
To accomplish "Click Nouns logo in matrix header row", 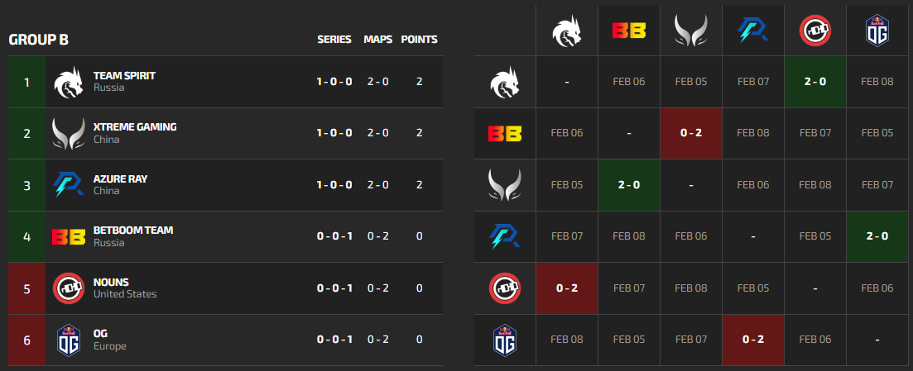I will (x=815, y=31).
